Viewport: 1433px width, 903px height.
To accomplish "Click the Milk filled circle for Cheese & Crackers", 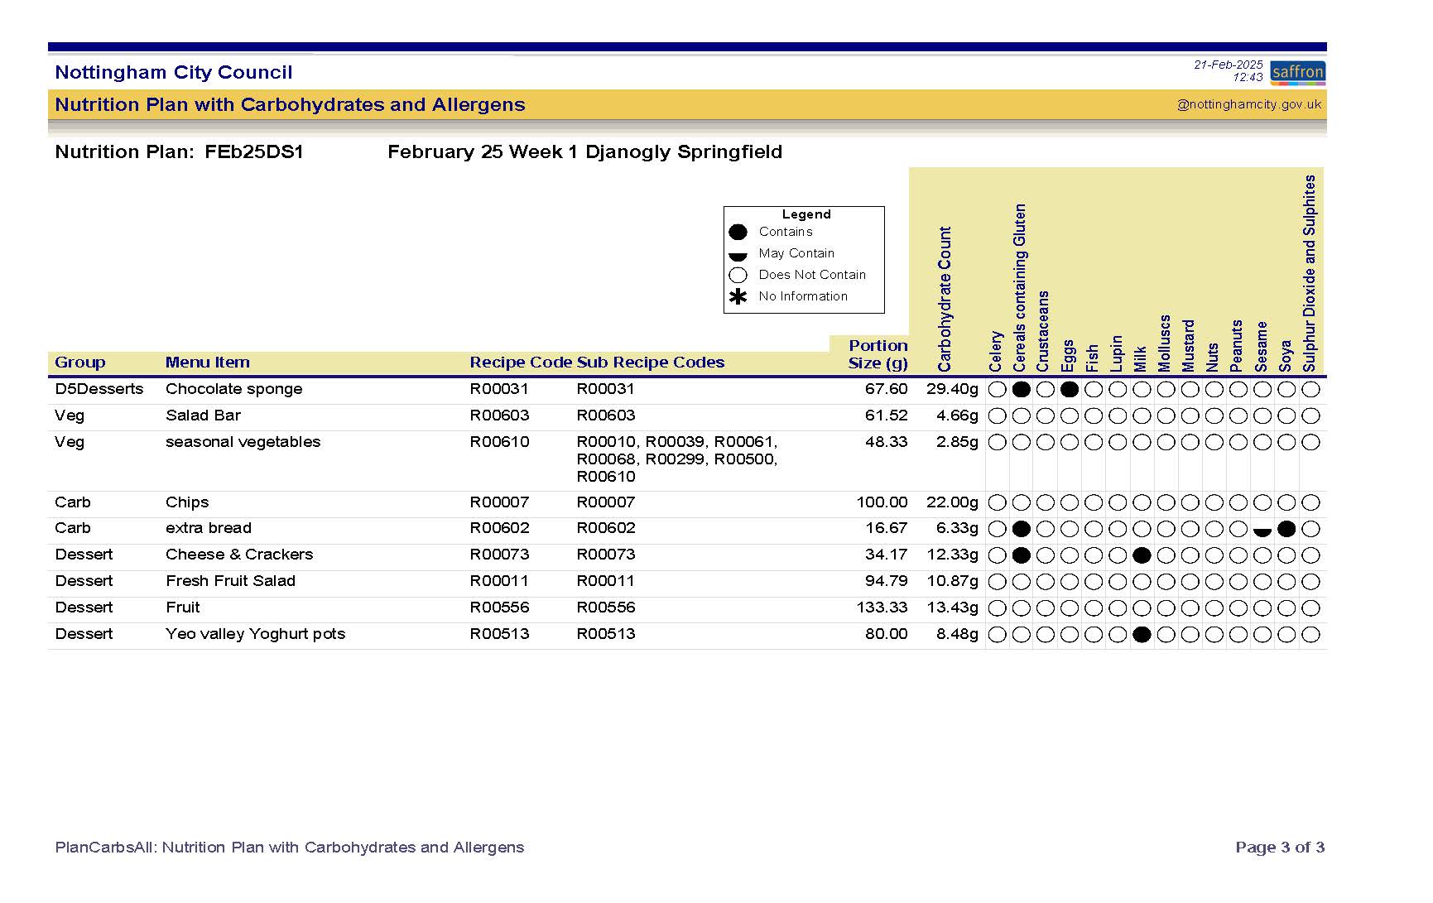I will [x=1142, y=555].
